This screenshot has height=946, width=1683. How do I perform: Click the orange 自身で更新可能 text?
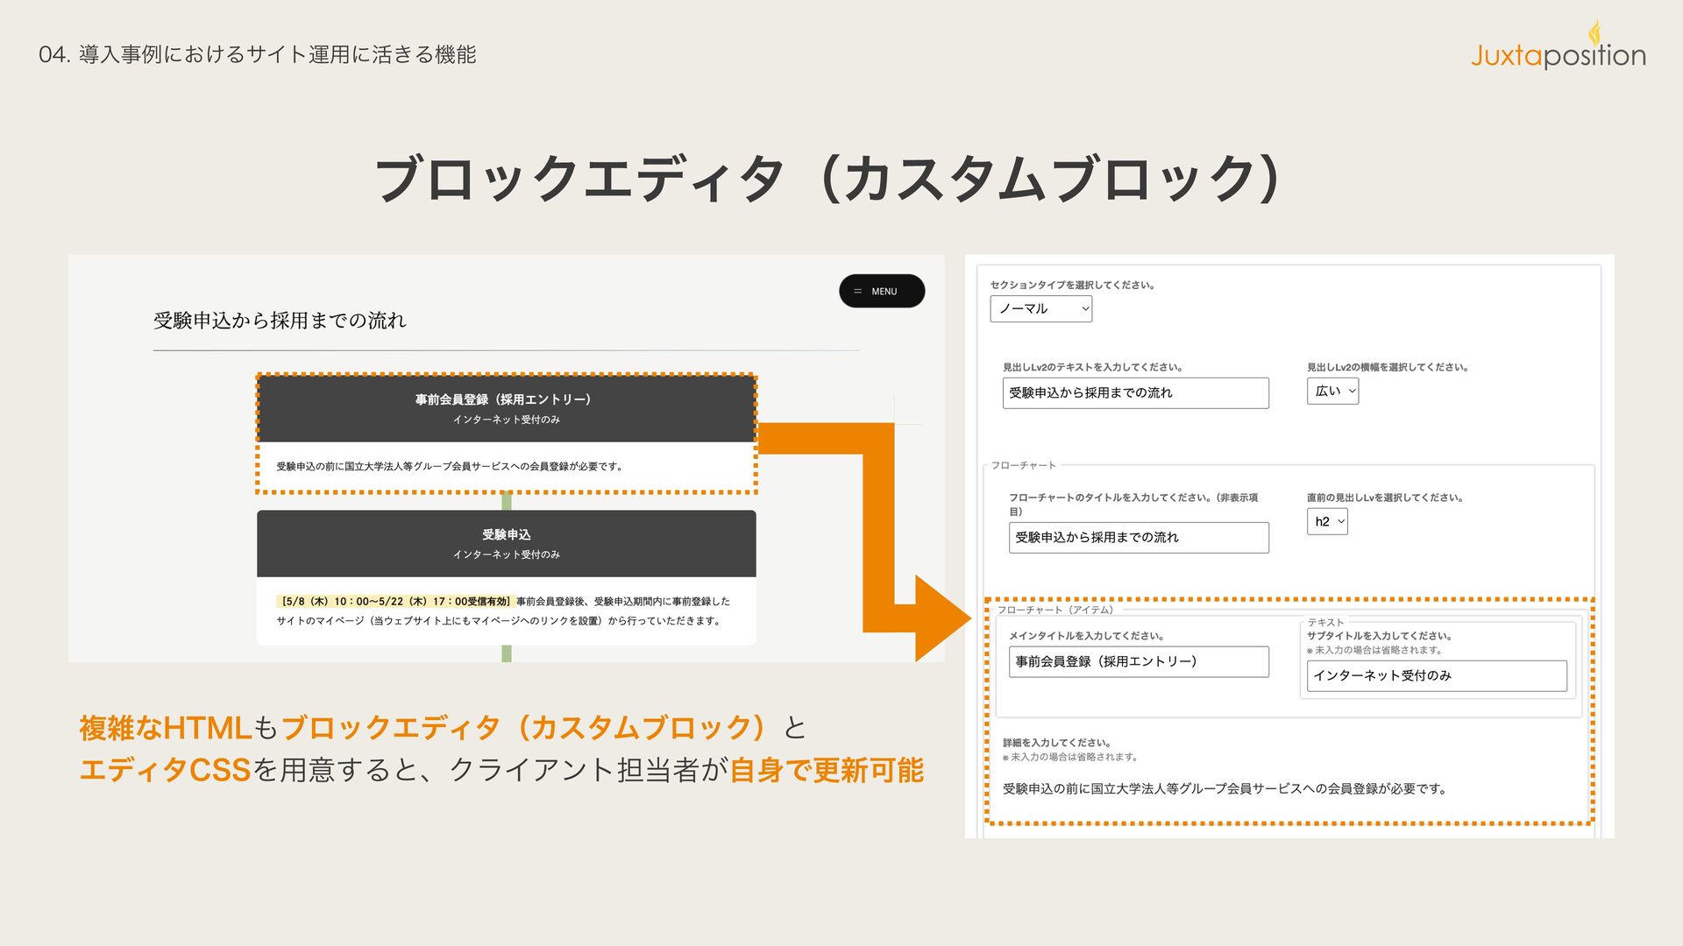827,770
